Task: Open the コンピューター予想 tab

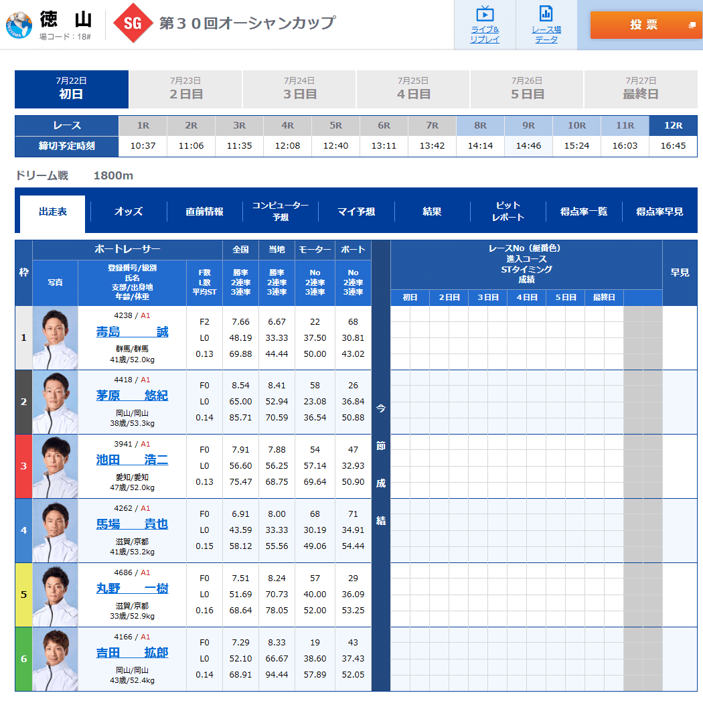Action: [280, 212]
